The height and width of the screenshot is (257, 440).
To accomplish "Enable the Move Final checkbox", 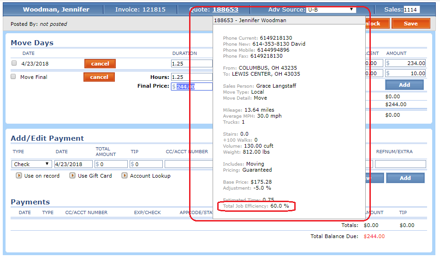I will coord(13,77).
